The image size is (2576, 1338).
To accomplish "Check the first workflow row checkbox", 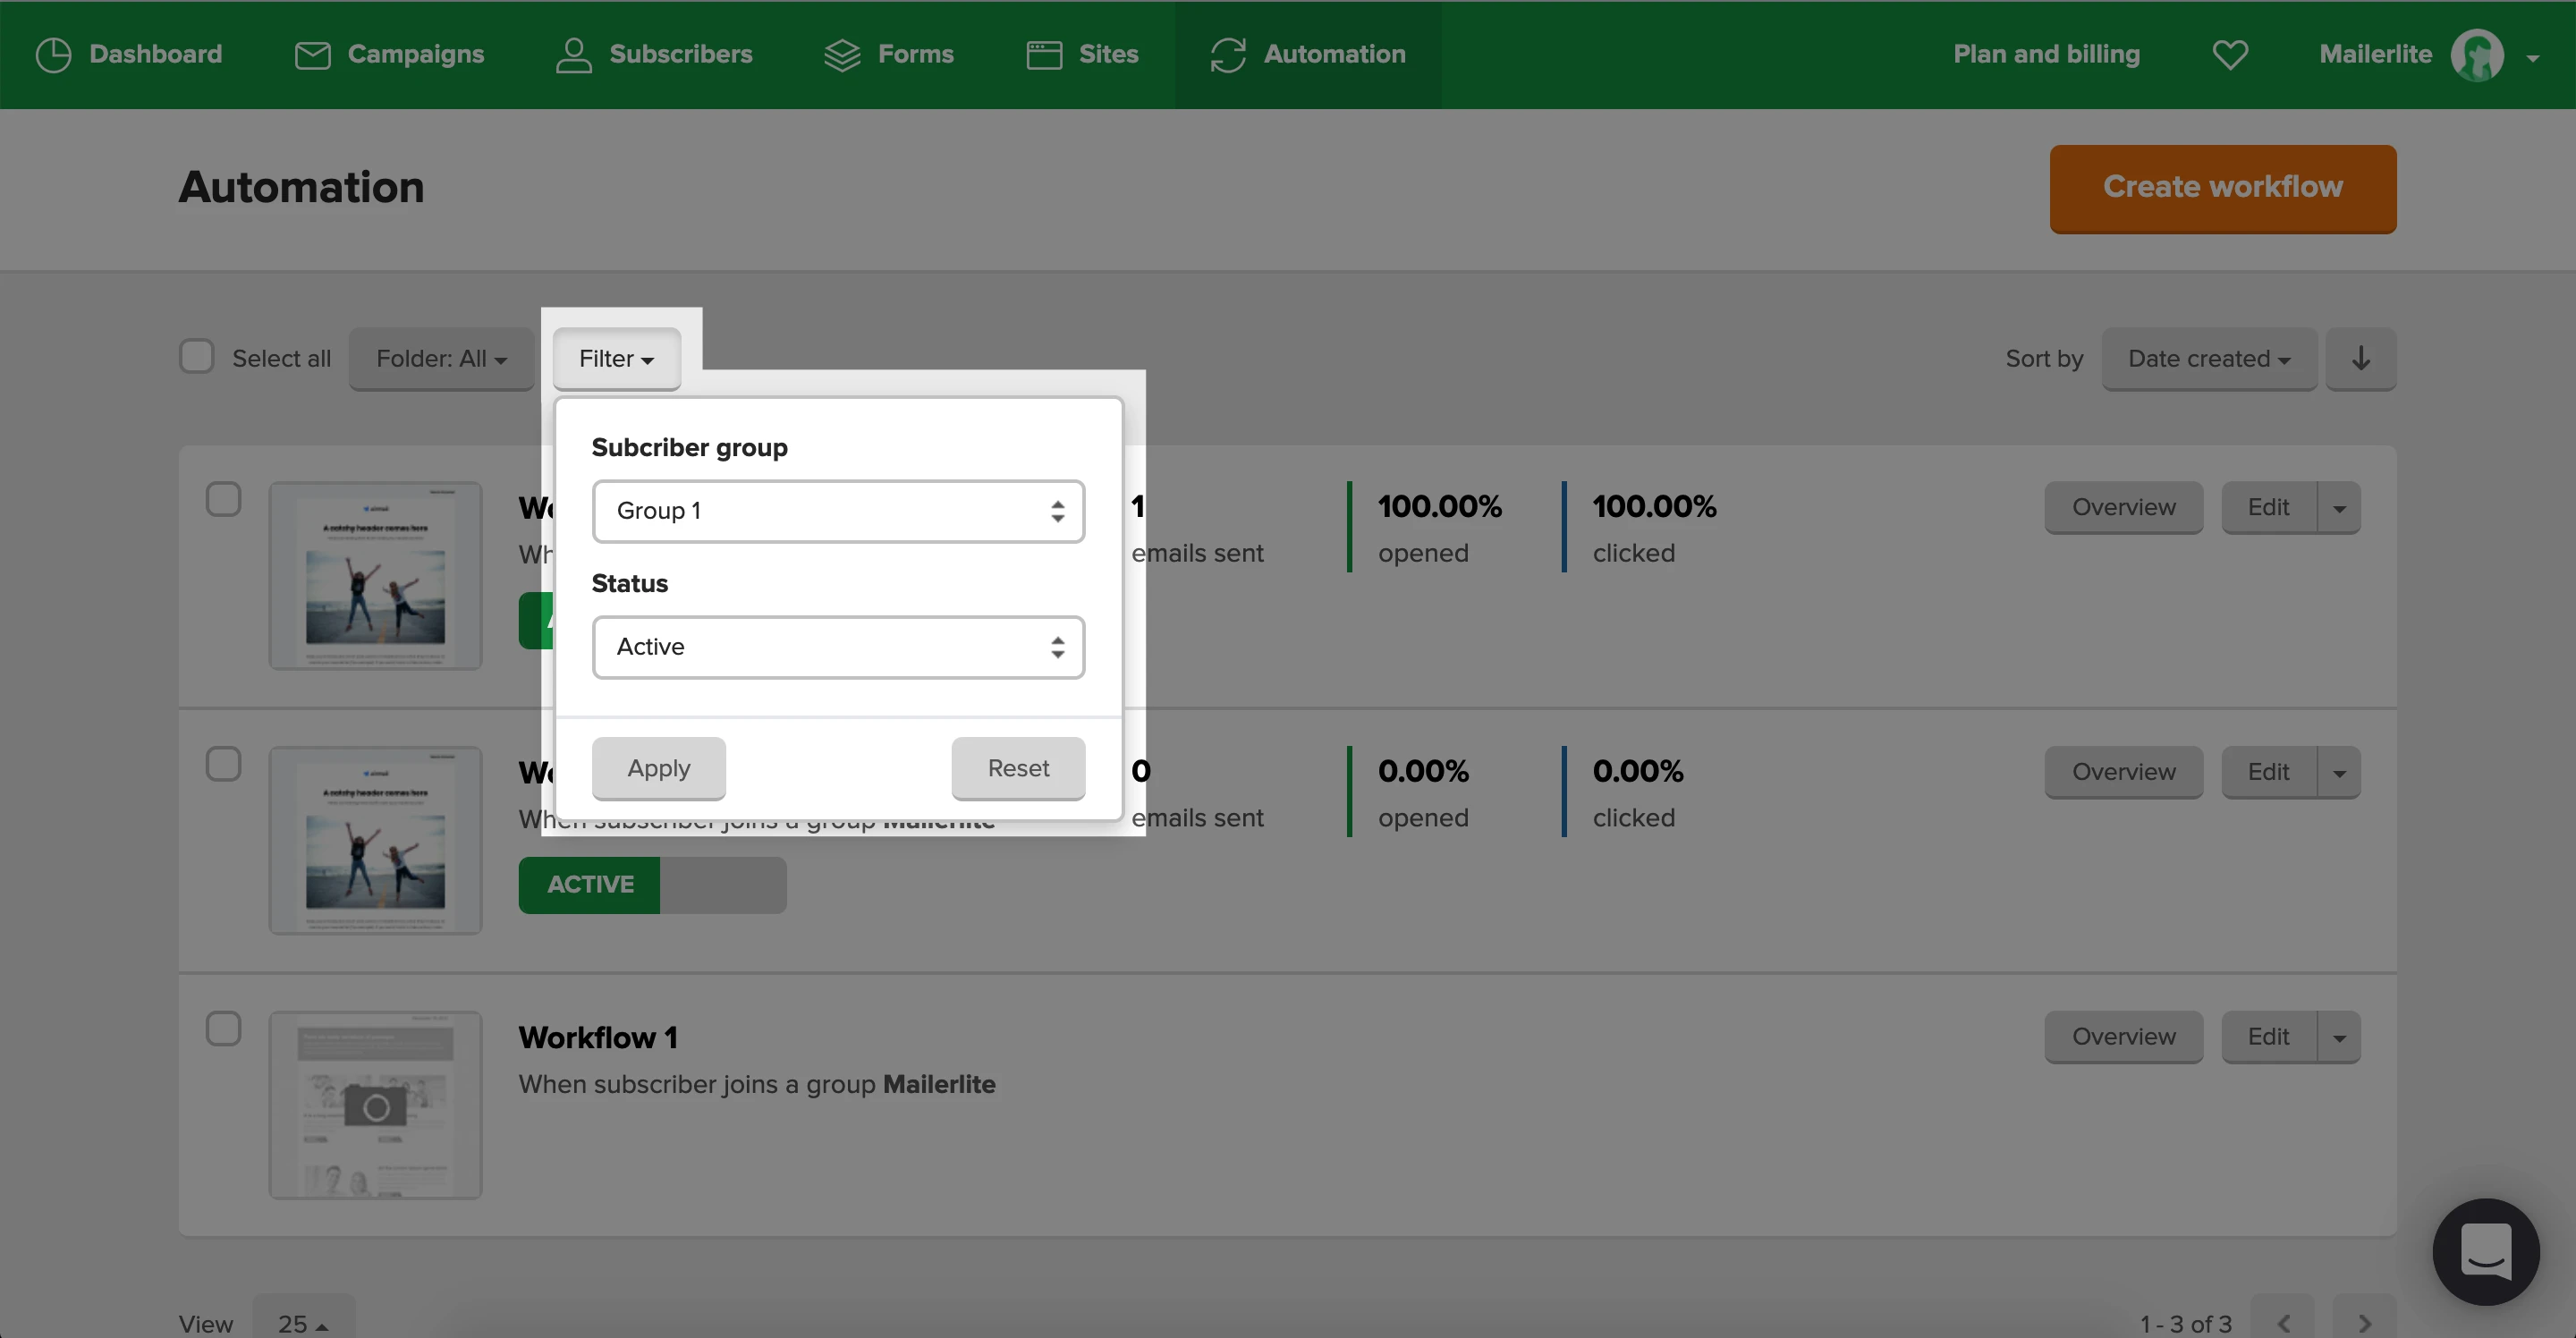I will pos(223,499).
